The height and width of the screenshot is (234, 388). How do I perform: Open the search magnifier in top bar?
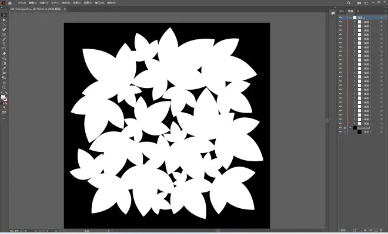coord(349,3)
